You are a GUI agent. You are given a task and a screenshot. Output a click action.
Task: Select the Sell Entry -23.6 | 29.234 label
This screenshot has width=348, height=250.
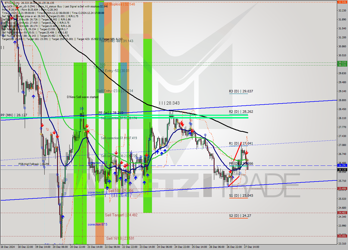click(115, 91)
